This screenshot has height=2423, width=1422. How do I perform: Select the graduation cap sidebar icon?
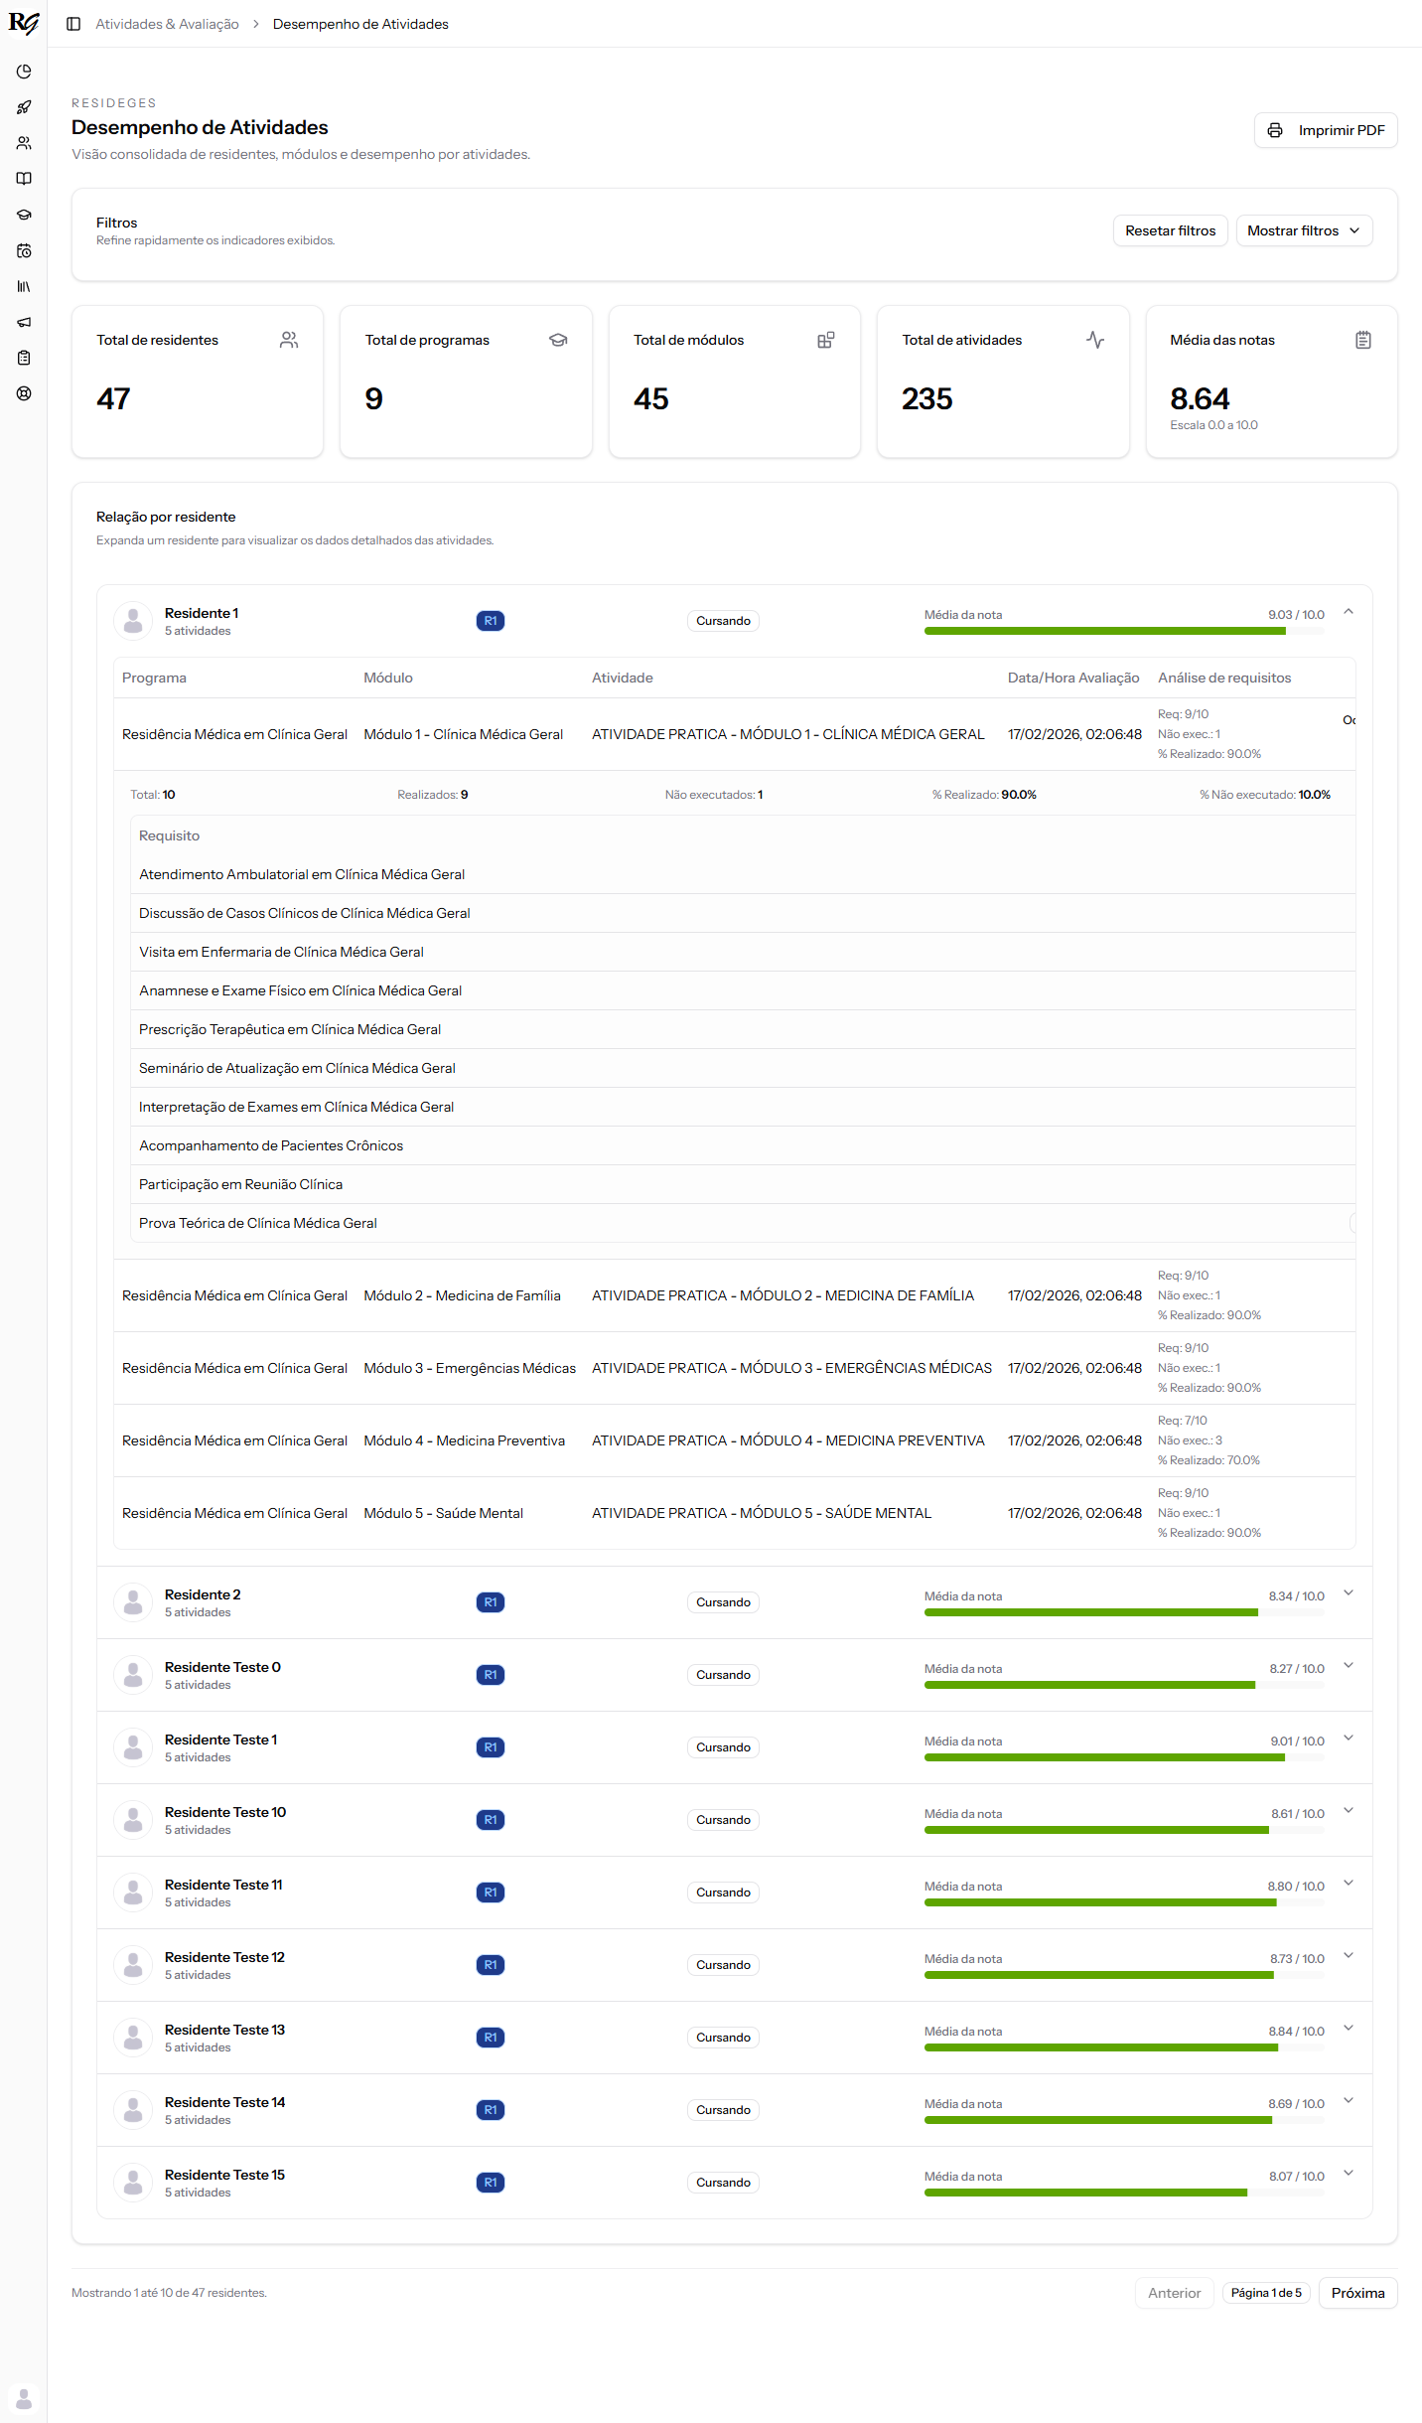(24, 215)
